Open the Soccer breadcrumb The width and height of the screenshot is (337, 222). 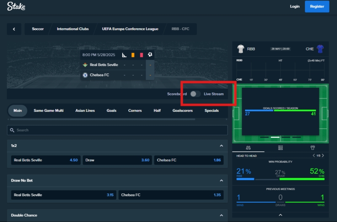click(38, 29)
